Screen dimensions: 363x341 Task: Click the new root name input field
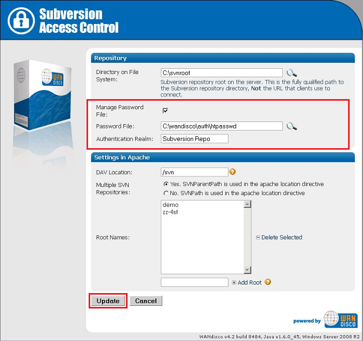coord(194,282)
